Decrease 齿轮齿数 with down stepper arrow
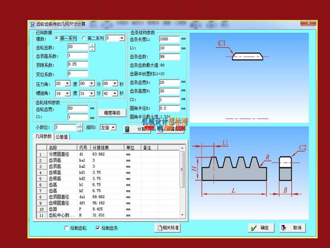This screenshot has width=330, height=248. pos(92,49)
